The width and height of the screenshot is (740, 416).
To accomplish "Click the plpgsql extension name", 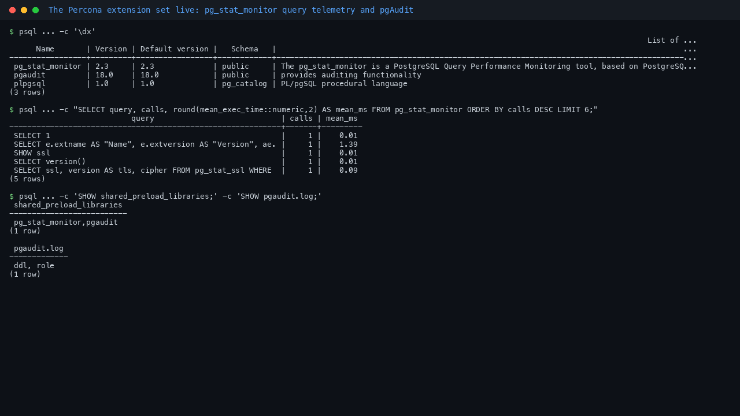I will click(29, 84).
